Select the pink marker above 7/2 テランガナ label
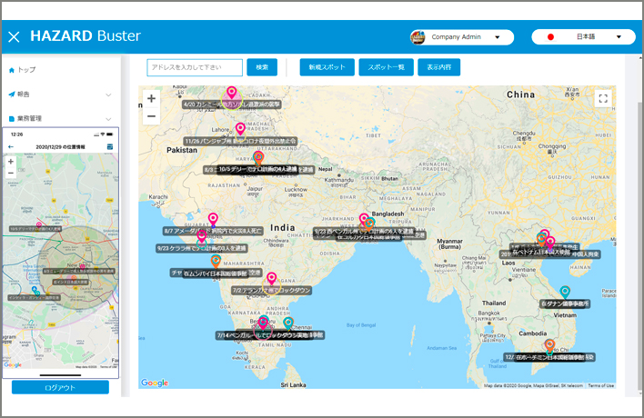The width and height of the screenshot is (644, 418). (271, 279)
